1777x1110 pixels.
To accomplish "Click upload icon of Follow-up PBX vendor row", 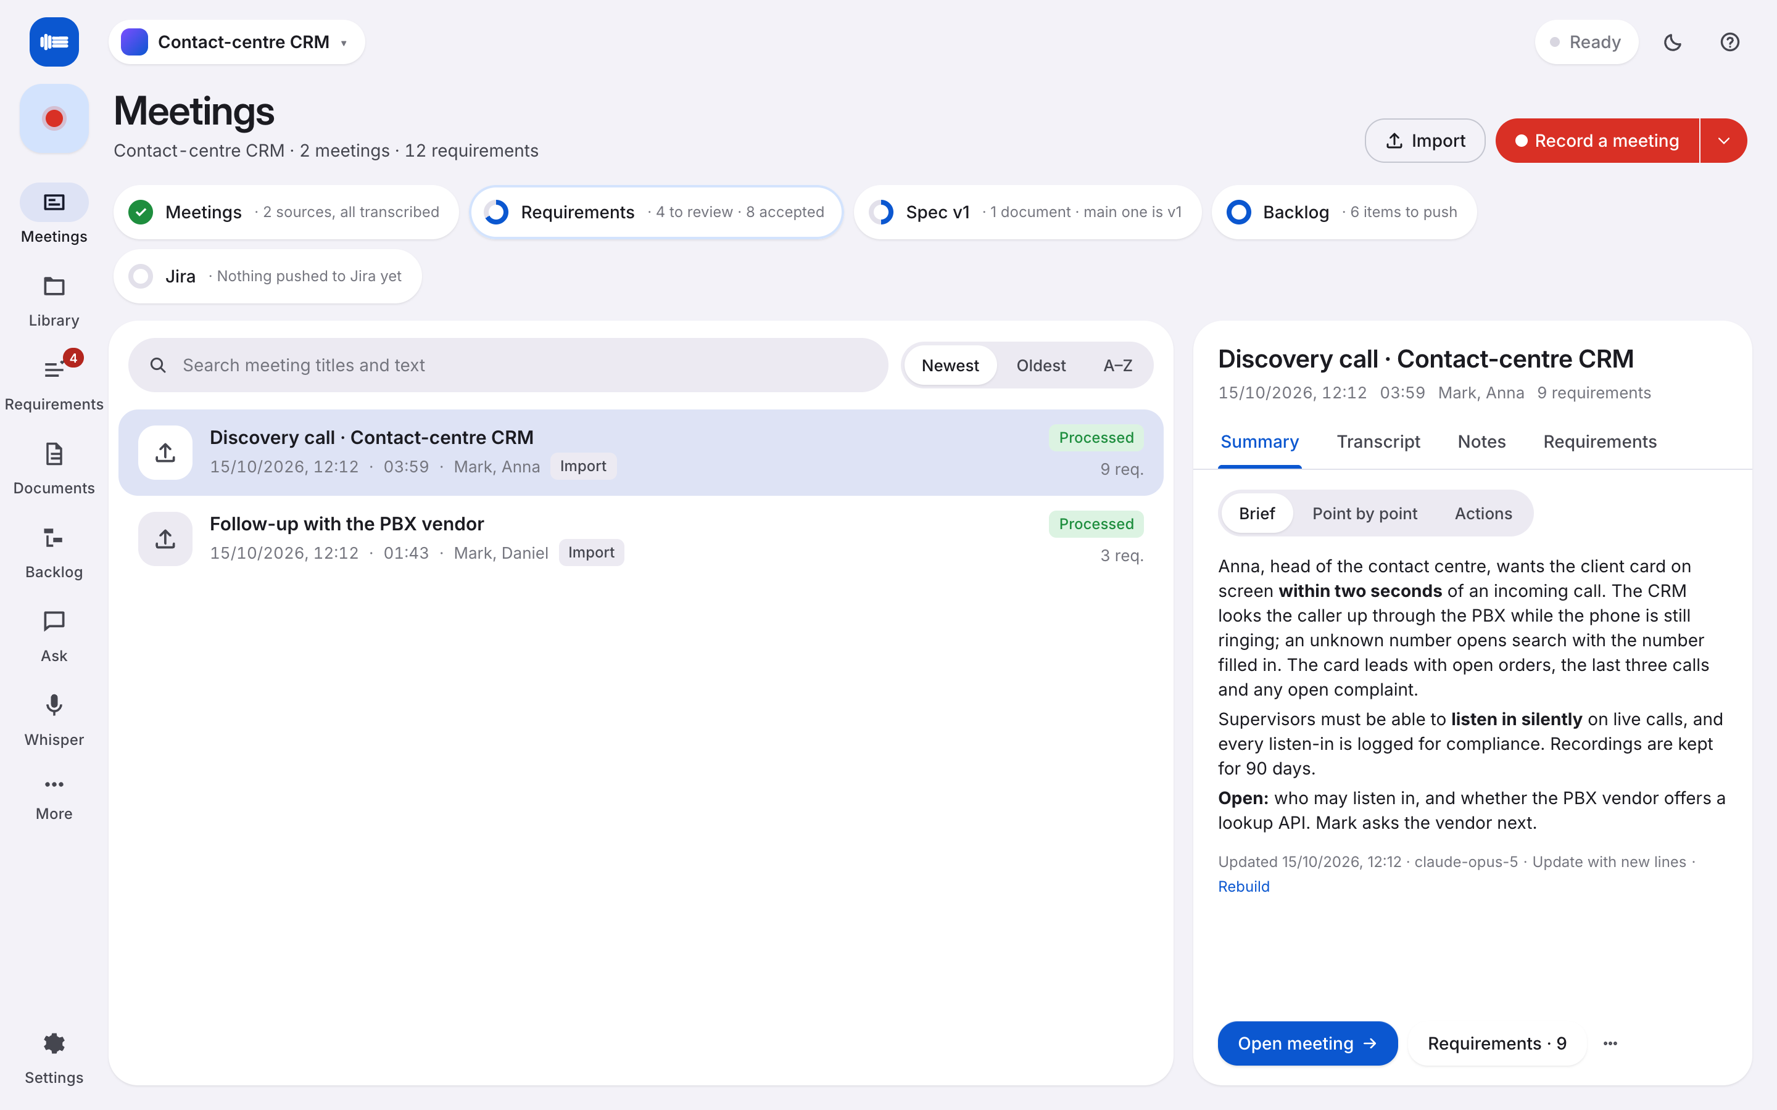I will tap(165, 539).
